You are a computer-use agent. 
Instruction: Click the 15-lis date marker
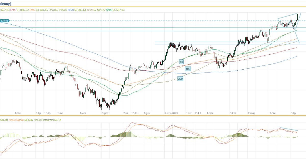[x=135, y=113]
